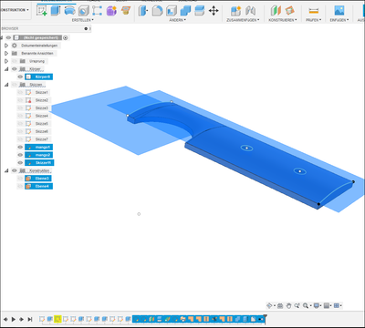Select Körper8 in the browser tree
Image resolution: width=365 pixels, height=328 pixels.
tap(39, 77)
